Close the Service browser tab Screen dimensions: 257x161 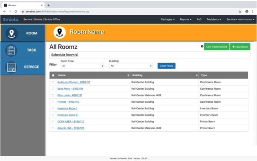coord(42,5)
